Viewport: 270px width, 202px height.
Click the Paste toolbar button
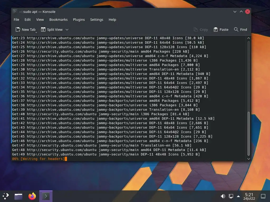(x=221, y=29)
